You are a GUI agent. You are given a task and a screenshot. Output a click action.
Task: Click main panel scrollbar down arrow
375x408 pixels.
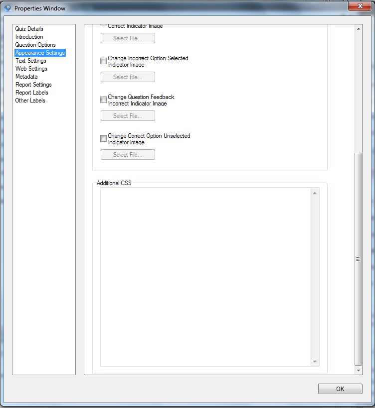(x=359, y=370)
